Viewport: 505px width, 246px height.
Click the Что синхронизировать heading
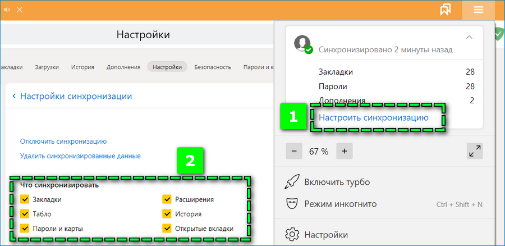point(59,185)
